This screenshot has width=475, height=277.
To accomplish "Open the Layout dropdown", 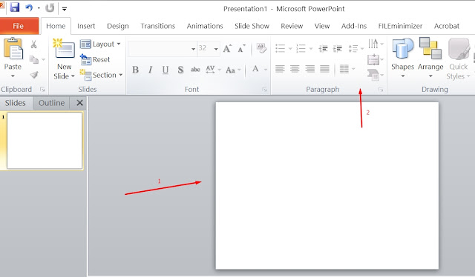I will [101, 44].
